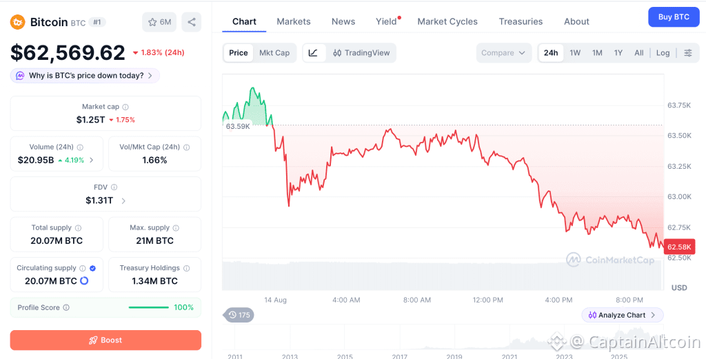Click the $20.95B volume value
This screenshot has width=706, height=359.
(x=36, y=160)
